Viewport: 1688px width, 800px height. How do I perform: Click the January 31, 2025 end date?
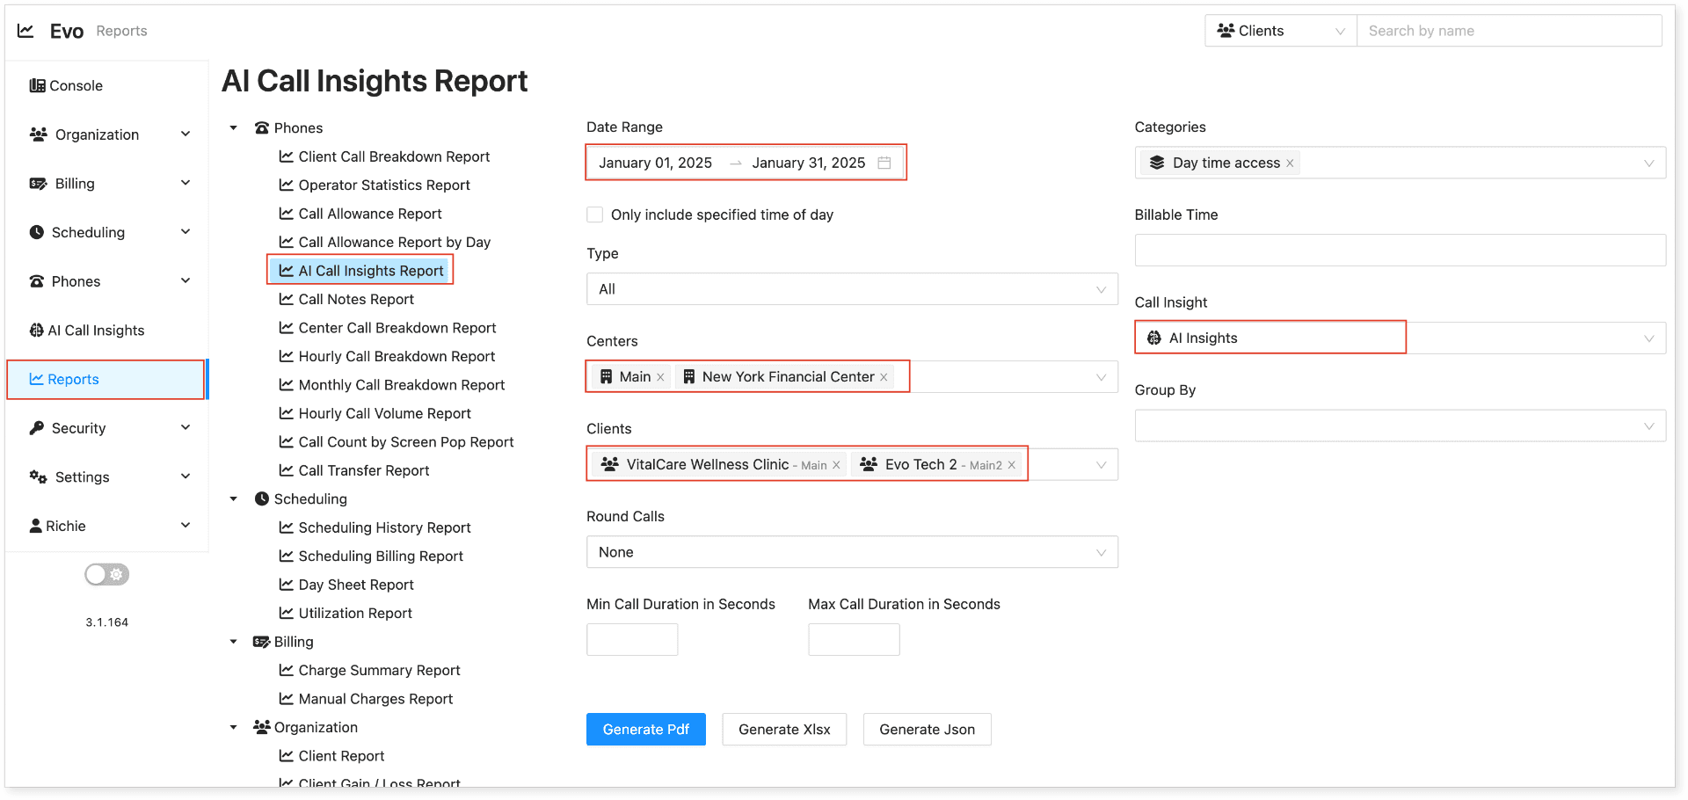(809, 164)
